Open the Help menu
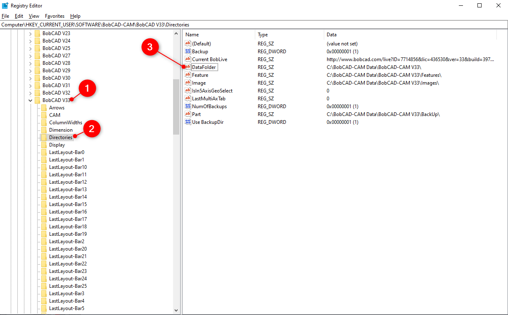 [75, 16]
